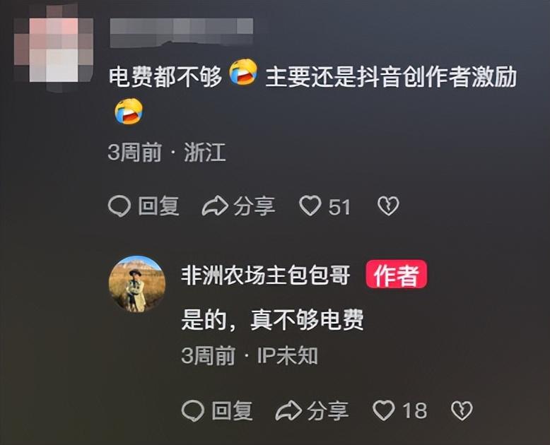
Task: Select the reply text 是的，真不够电费
Action: 272,319
